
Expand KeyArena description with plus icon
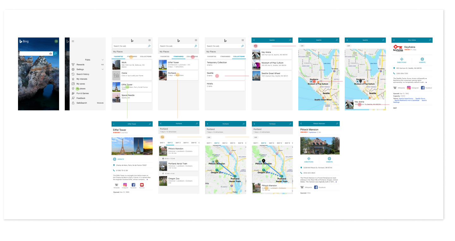pos(426,82)
